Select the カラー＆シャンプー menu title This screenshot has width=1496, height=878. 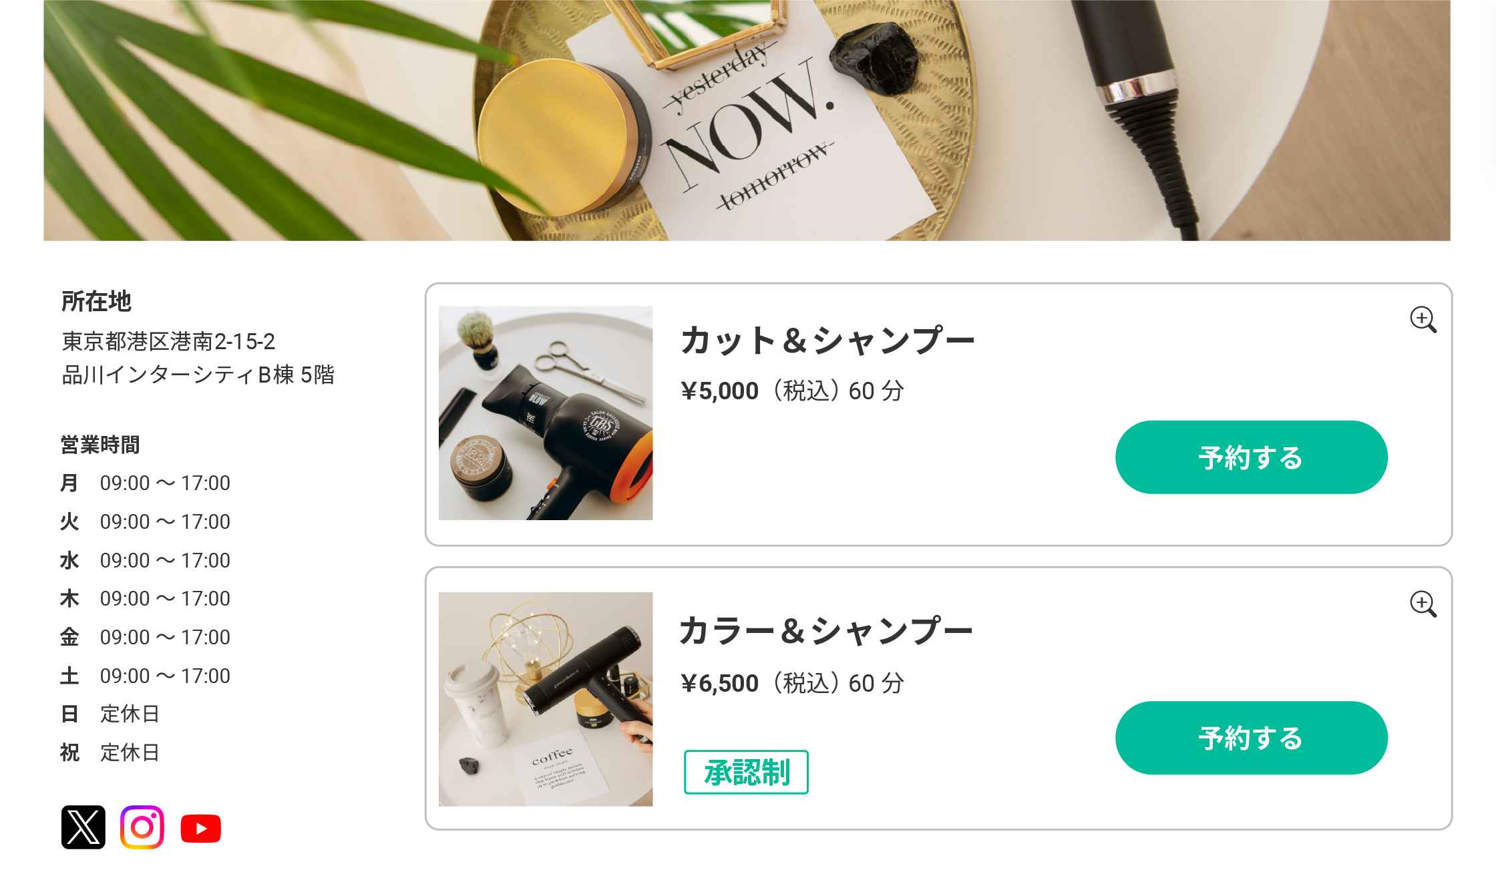[825, 631]
